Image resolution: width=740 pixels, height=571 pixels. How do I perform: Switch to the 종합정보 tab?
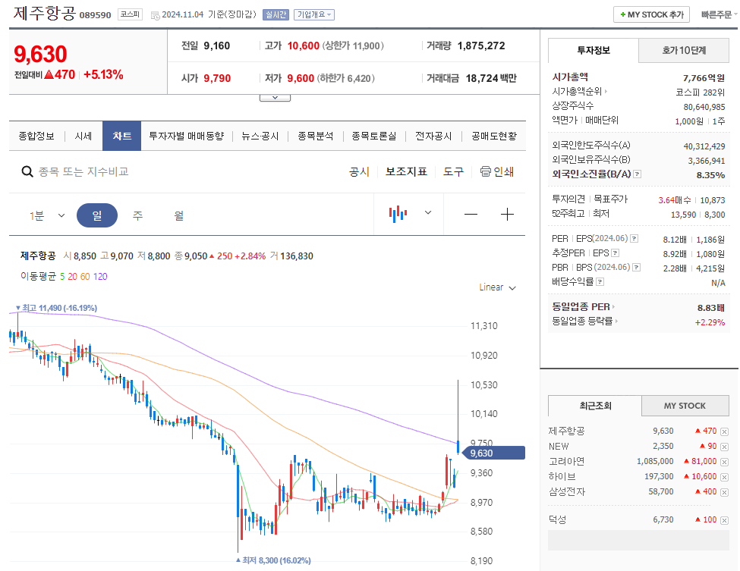pyautogui.click(x=36, y=136)
